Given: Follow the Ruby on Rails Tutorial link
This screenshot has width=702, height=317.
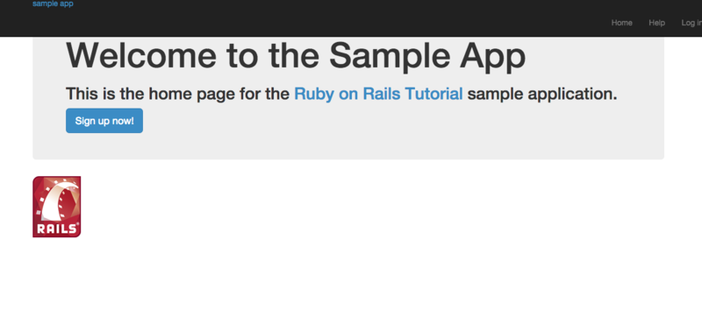Looking at the screenshot, I should click(378, 95).
